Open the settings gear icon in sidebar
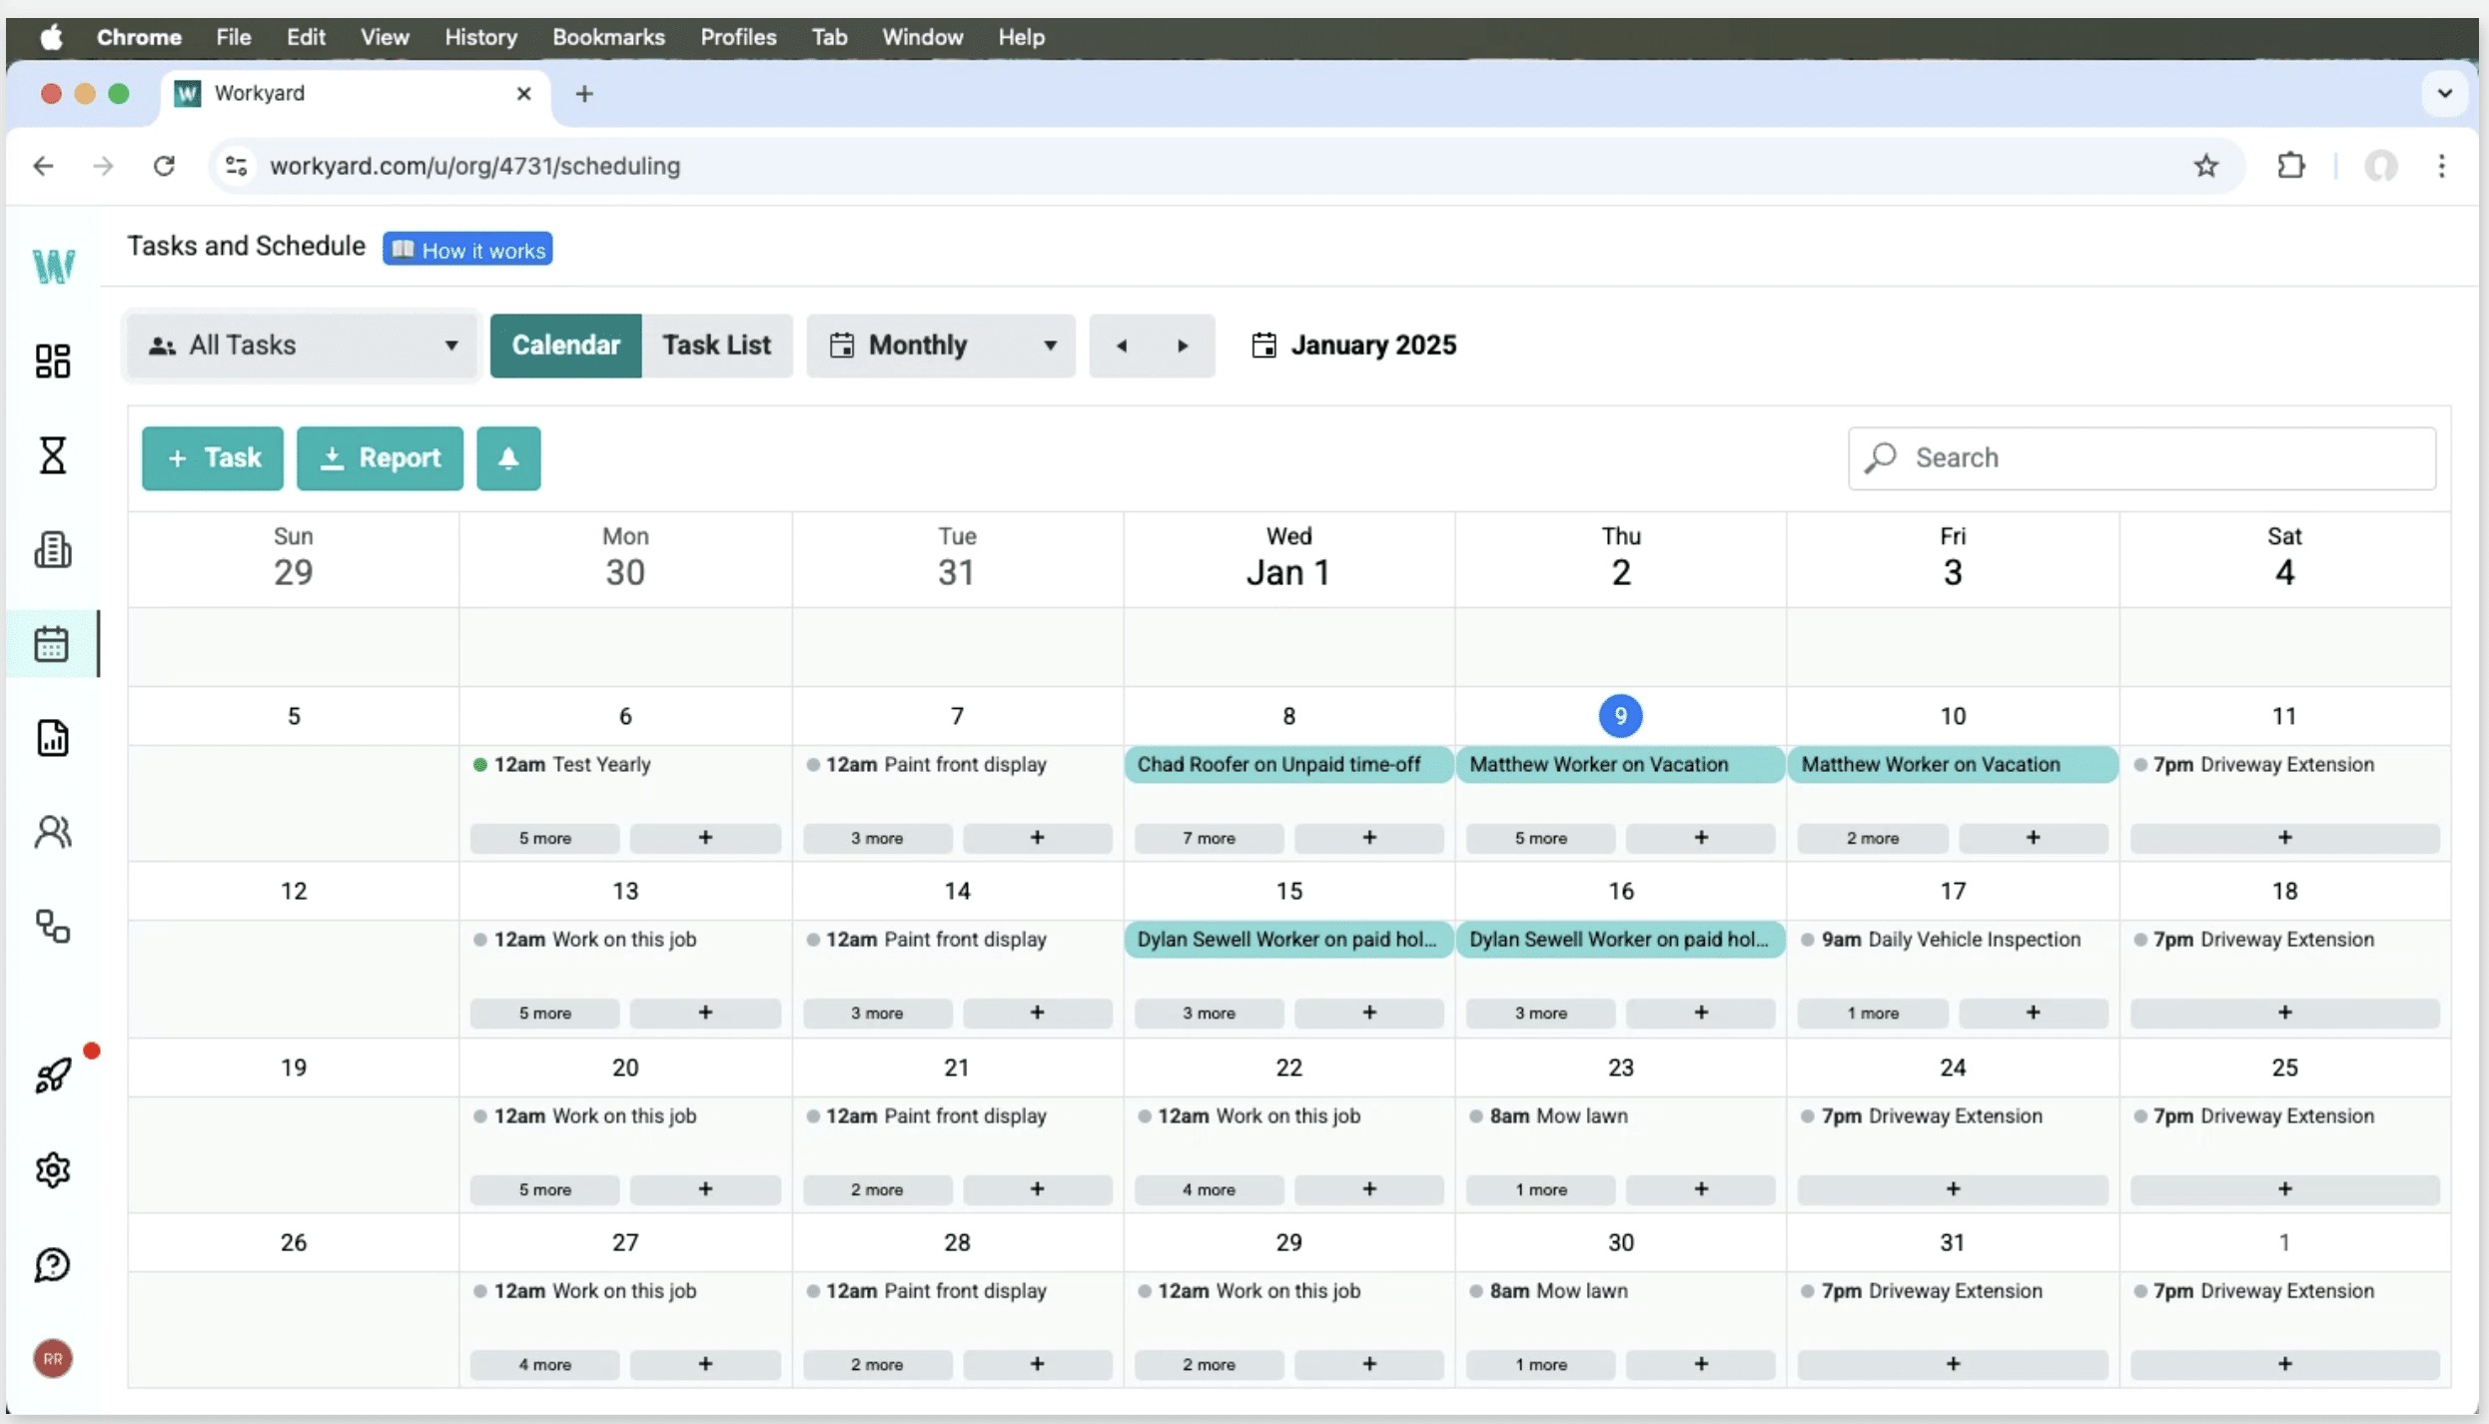2489x1424 pixels. [x=53, y=1169]
